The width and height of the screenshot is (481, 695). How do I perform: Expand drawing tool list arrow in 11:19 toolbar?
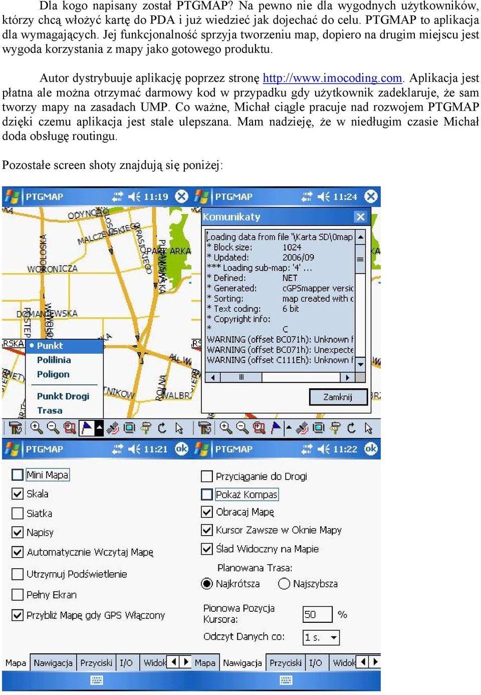click(99, 427)
